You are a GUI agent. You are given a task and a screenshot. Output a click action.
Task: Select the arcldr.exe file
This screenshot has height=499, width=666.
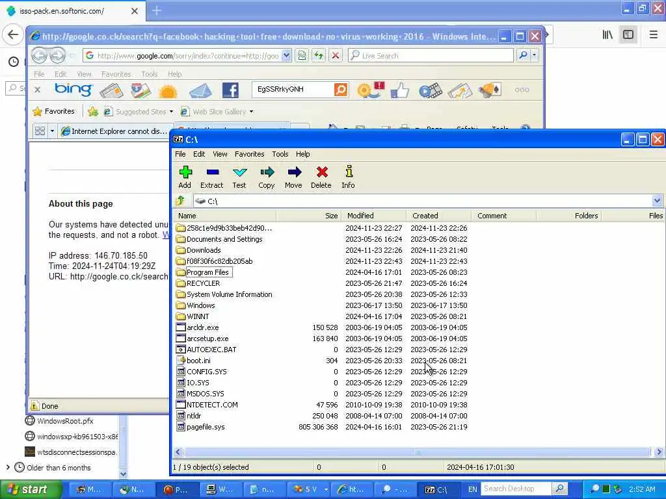tap(203, 327)
